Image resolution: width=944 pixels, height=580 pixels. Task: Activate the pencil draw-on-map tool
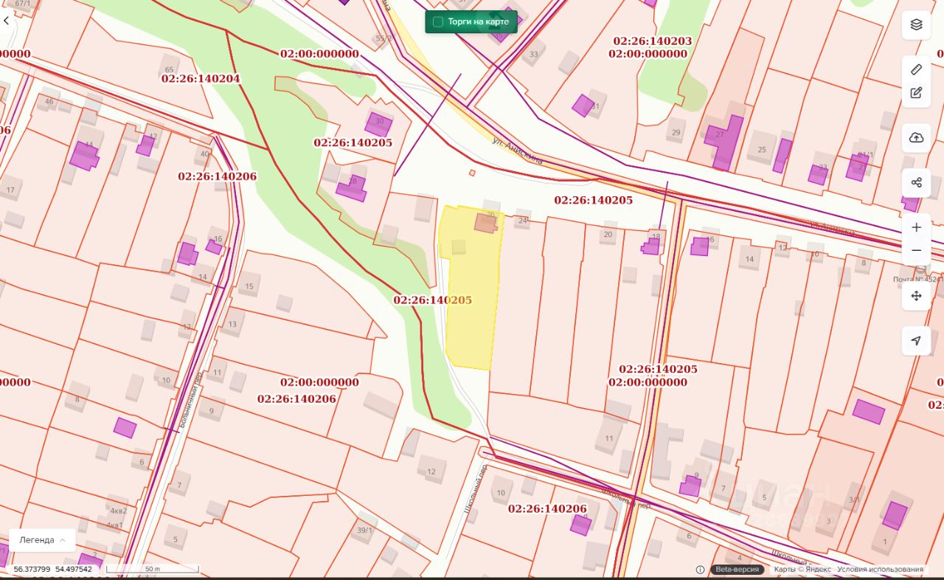tap(916, 93)
